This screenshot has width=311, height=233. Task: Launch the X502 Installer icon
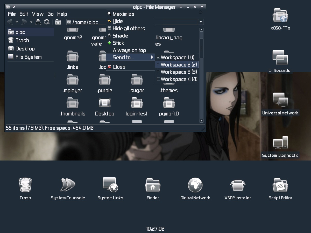(x=238, y=185)
